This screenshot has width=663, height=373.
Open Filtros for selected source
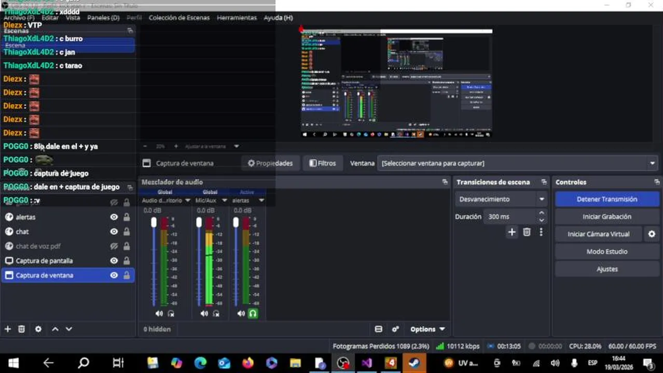coord(322,163)
